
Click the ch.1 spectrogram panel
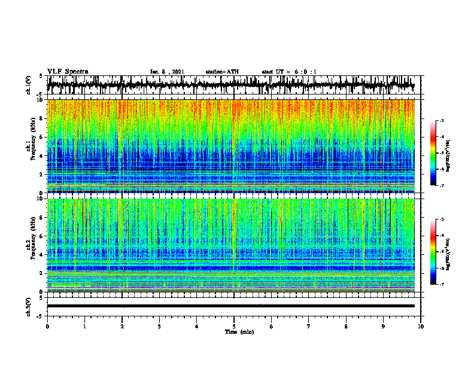(230, 146)
